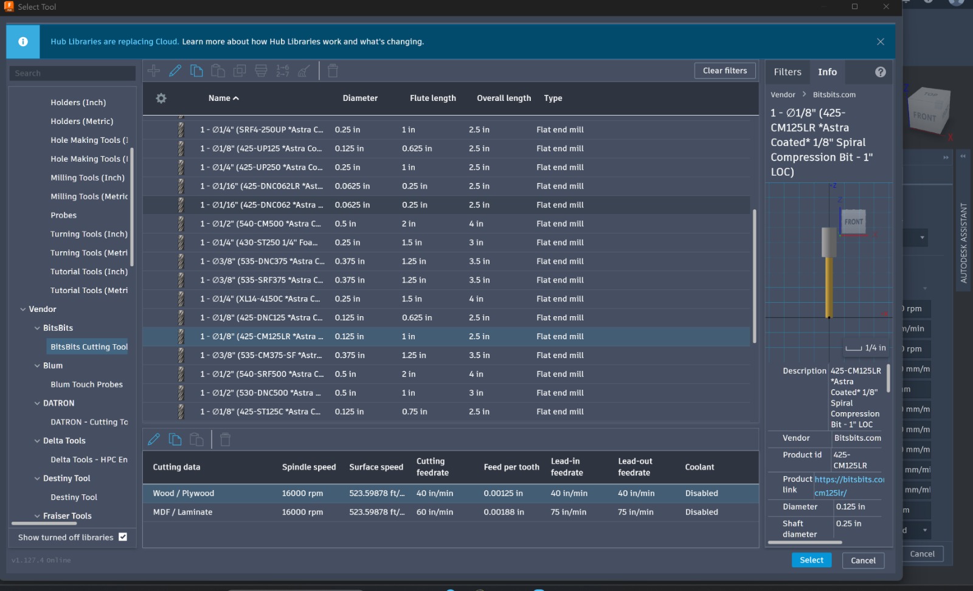Screen dimensions: 973x591
Task: Collapse the Delta Tools folder
Action: 37,441
